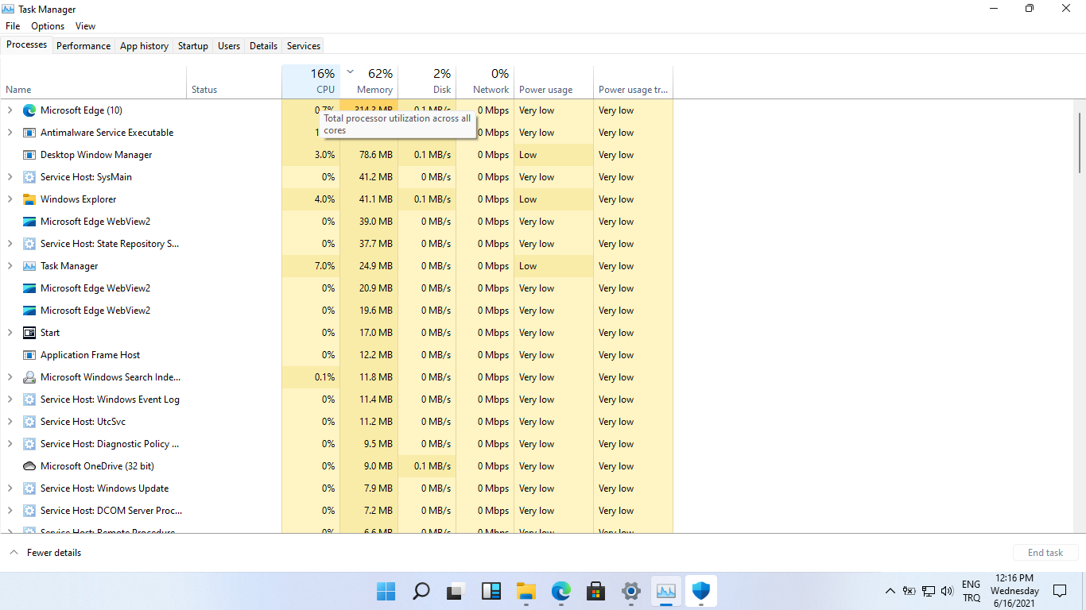
Task: Collapse view with Fewer details
Action: click(45, 553)
